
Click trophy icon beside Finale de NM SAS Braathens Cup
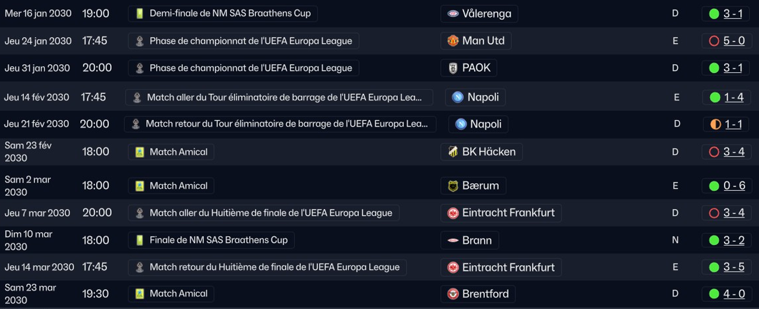coord(139,240)
